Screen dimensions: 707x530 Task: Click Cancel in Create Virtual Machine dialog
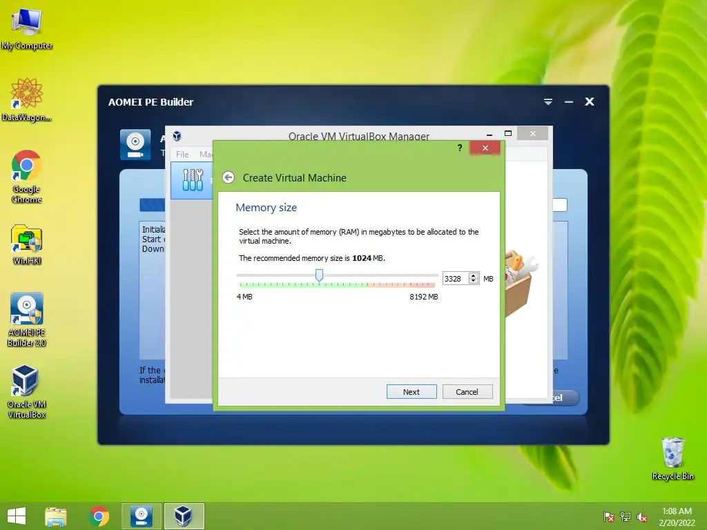click(x=467, y=392)
